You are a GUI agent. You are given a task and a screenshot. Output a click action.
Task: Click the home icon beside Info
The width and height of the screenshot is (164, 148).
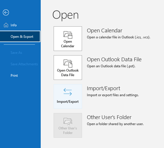tap(6, 25)
